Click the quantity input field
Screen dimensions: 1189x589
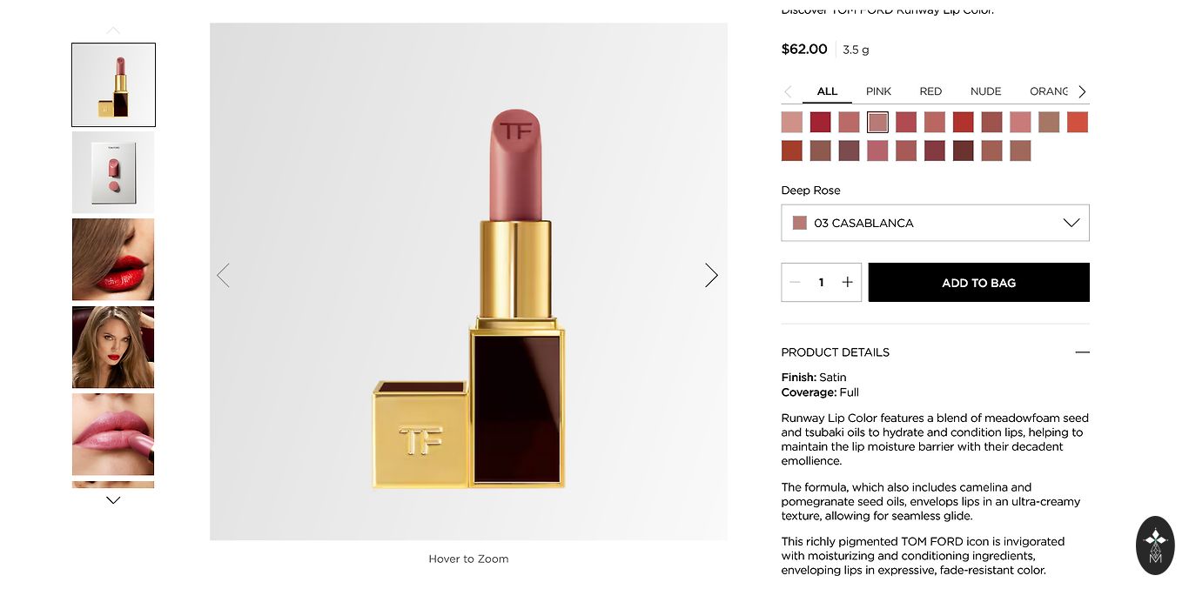coord(821,282)
